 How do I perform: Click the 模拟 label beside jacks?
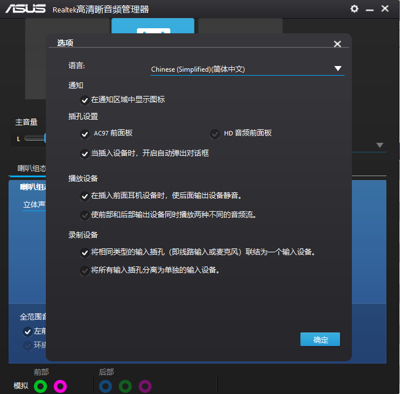pos(21,386)
